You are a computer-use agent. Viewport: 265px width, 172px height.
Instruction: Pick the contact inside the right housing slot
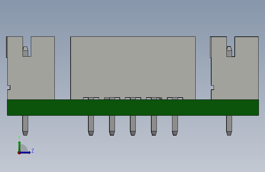click(x=229, y=51)
